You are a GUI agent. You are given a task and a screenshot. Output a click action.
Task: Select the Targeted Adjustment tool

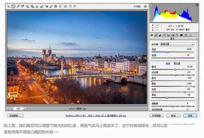(x=27, y=6)
